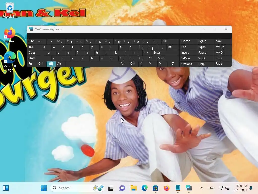The height and width of the screenshot is (194, 258).
Task: Show hidden icons tray chevron
Action: point(202,188)
